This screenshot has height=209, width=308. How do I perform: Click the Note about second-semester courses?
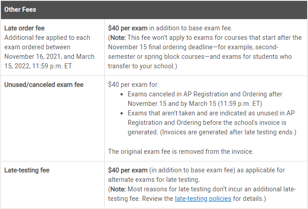tap(205, 52)
